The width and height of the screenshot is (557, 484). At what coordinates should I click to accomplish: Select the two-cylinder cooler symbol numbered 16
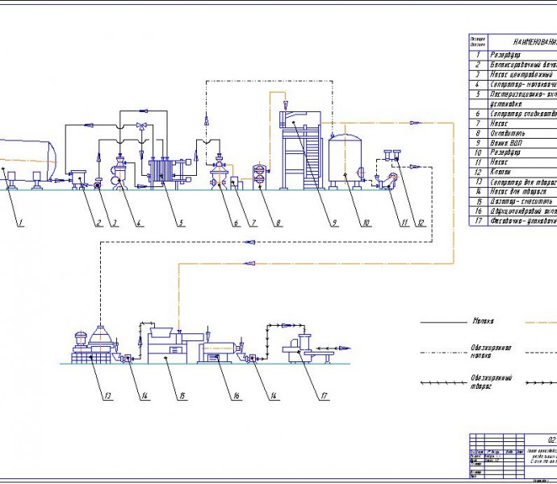pyautogui.click(x=218, y=353)
